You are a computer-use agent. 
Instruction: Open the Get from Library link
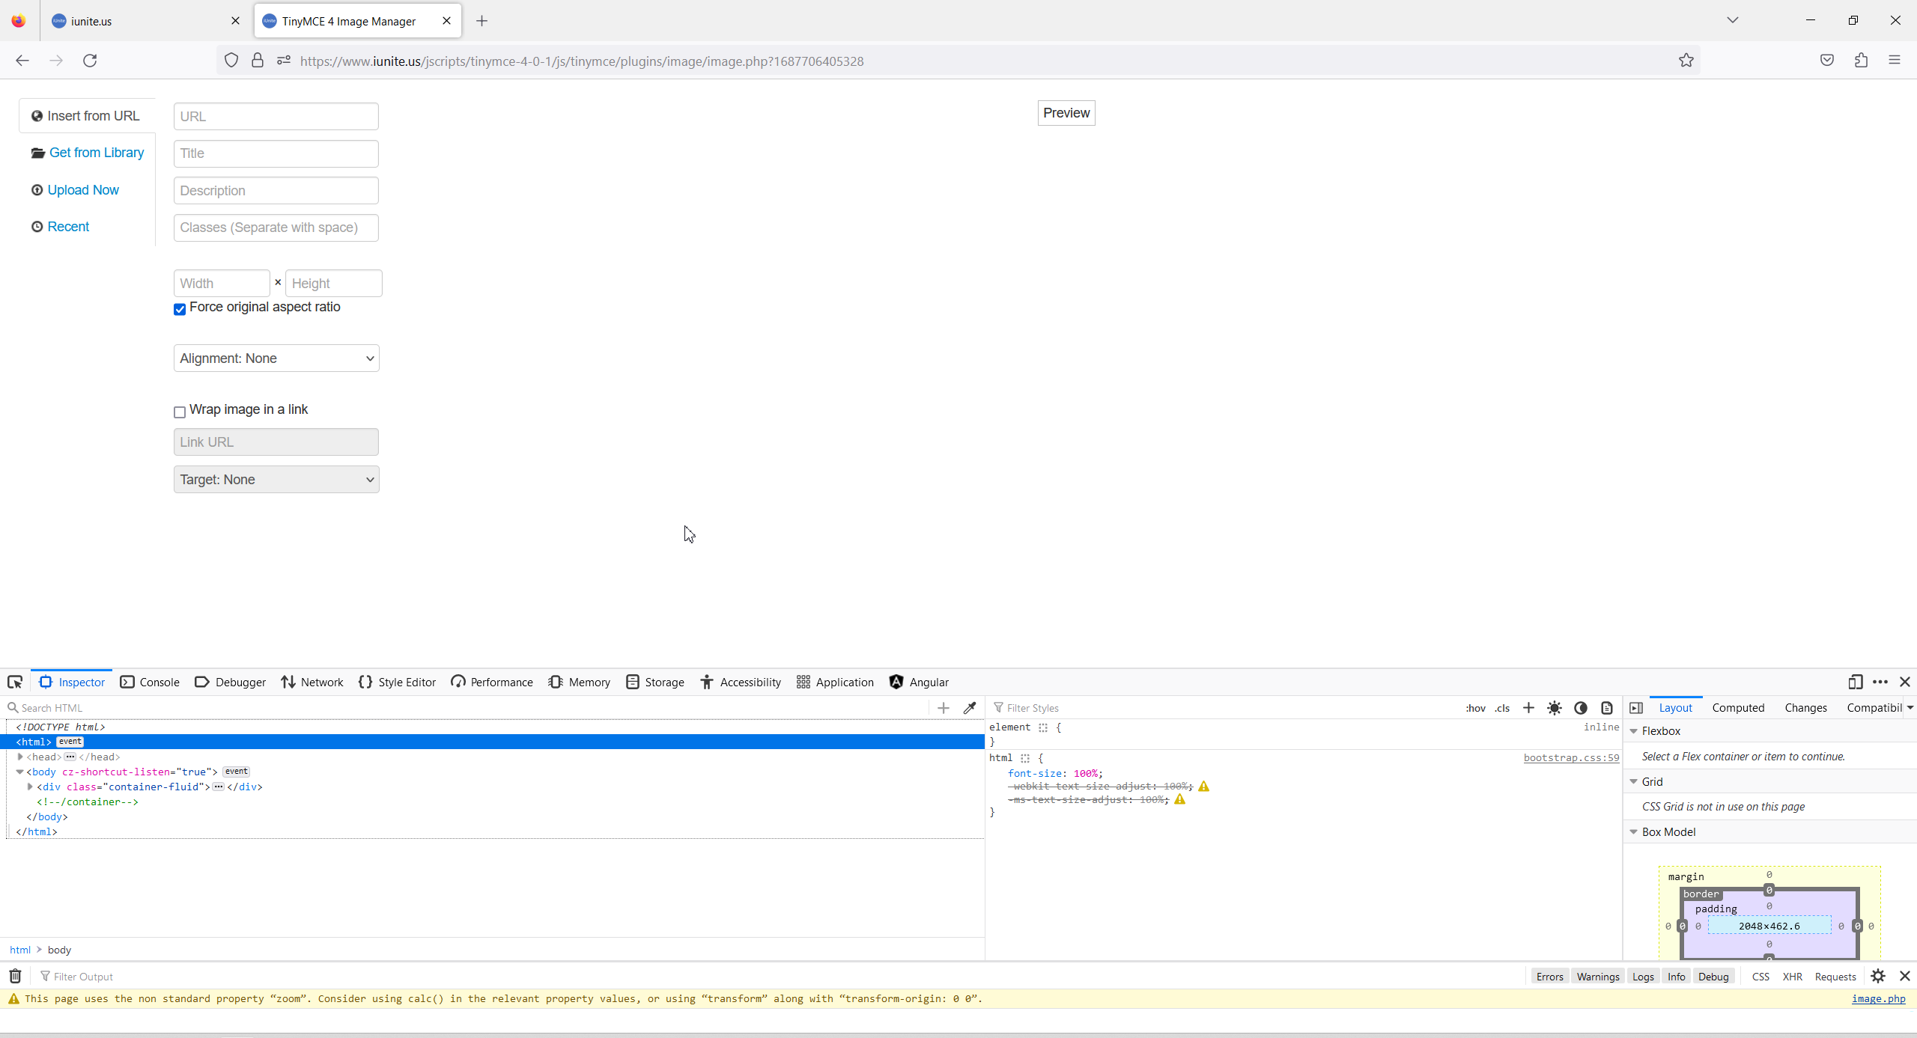click(x=96, y=153)
